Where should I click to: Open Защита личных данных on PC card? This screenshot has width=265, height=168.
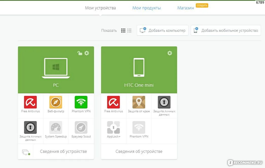tap(30, 127)
